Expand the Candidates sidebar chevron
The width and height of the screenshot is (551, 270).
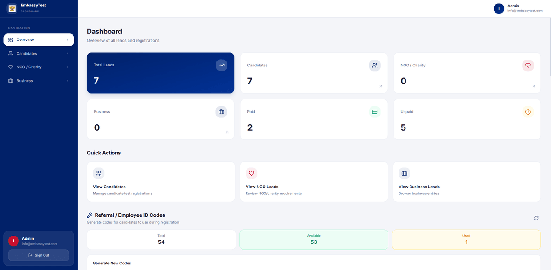click(67, 54)
